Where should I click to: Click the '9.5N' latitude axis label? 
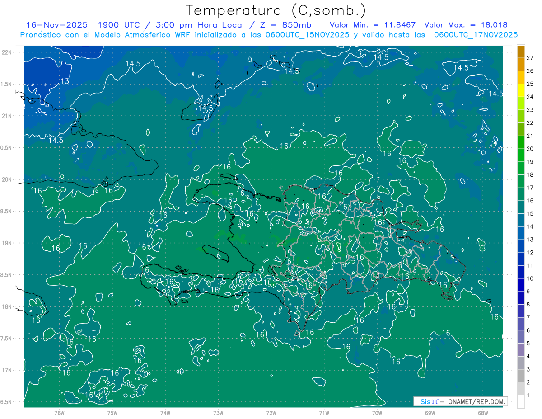pos(6,212)
